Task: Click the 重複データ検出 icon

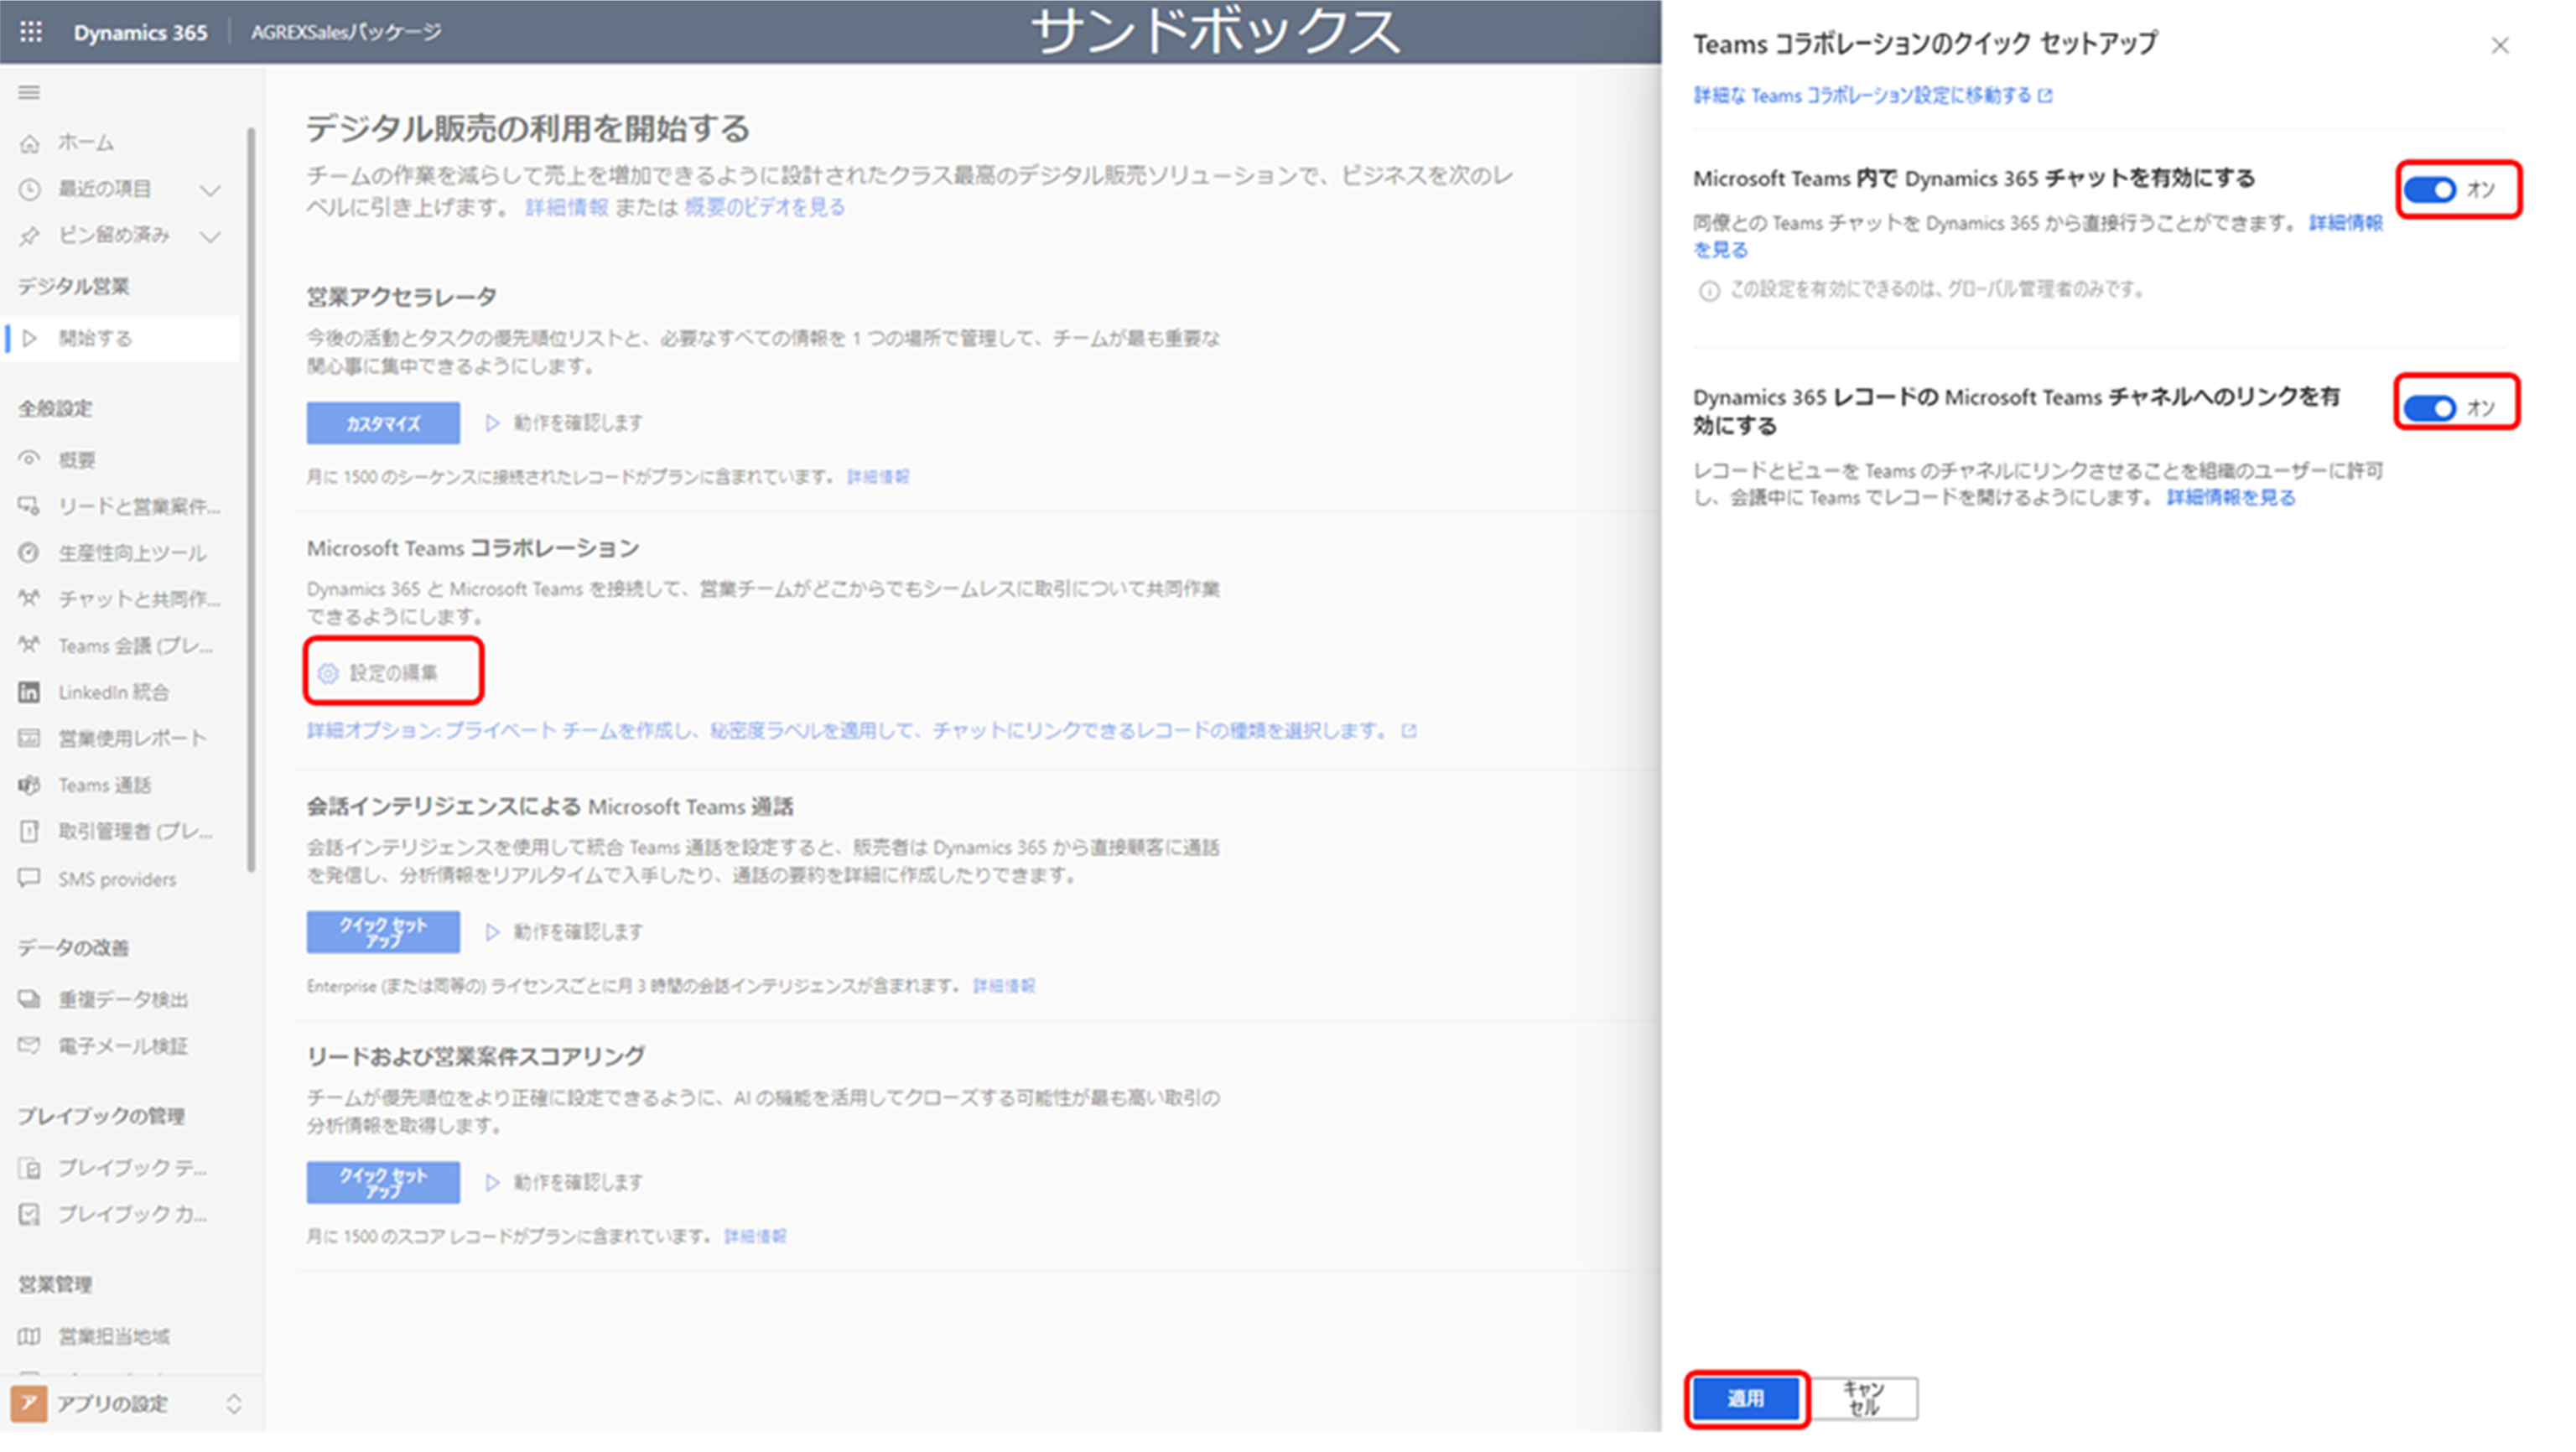Action: click(x=30, y=999)
